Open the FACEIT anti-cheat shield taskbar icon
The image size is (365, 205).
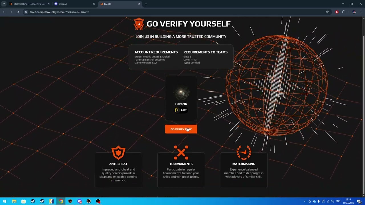(70, 201)
